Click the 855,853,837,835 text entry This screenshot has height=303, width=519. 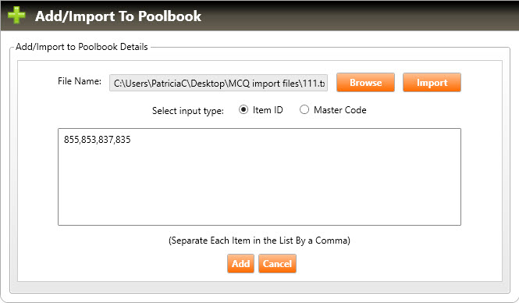click(98, 140)
